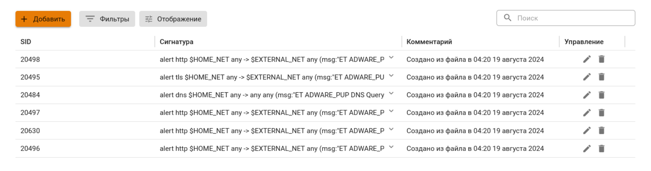
Task: Click the edit pencil for SID 20498
Action: pos(587,59)
